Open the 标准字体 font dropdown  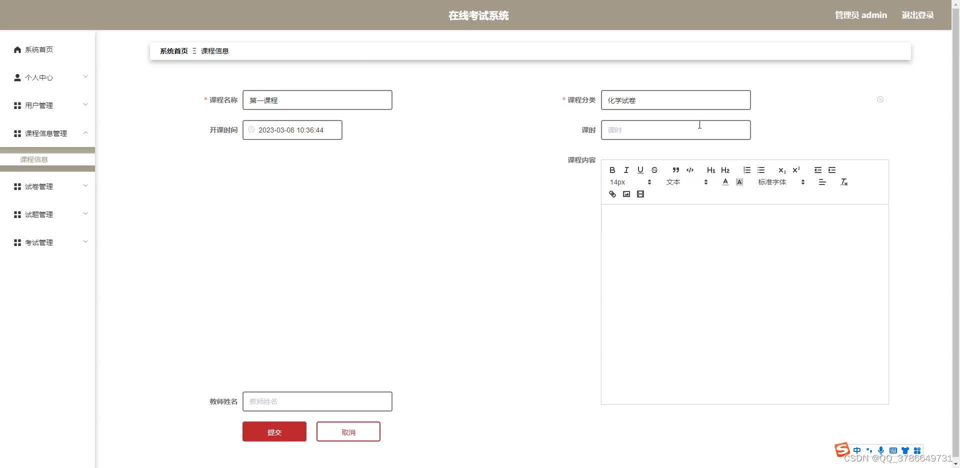[781, 182]
